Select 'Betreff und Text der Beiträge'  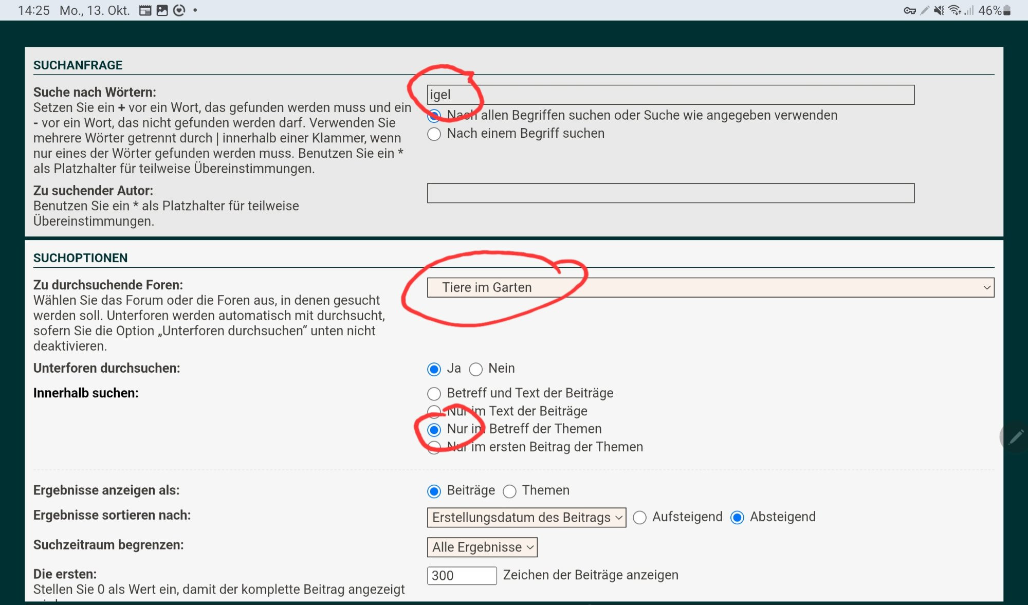pyautogui.click(x=434, y=394)
